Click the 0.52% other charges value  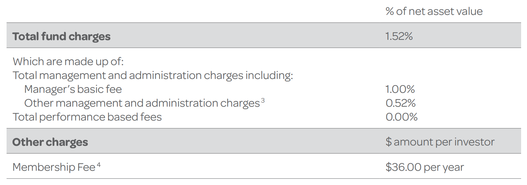(400, 103)
